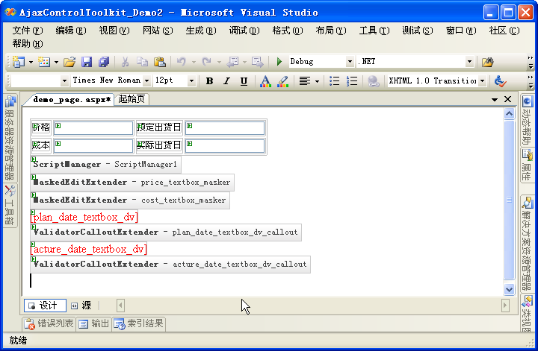
Task: Open the block format dropdown left of font name
Action: tap(64, 81)
